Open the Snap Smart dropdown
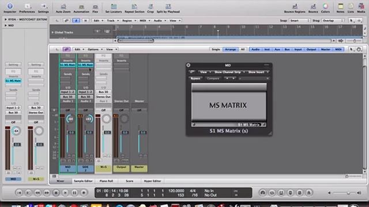Screen dimensions: 369x207 pyautogui.click(x=299, y=21)
